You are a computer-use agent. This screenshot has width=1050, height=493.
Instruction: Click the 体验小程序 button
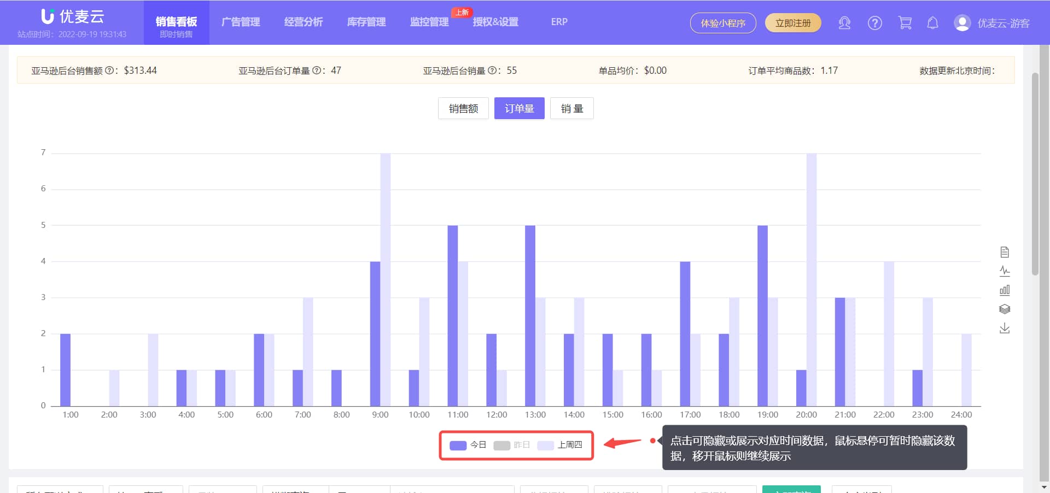point(723,22)
